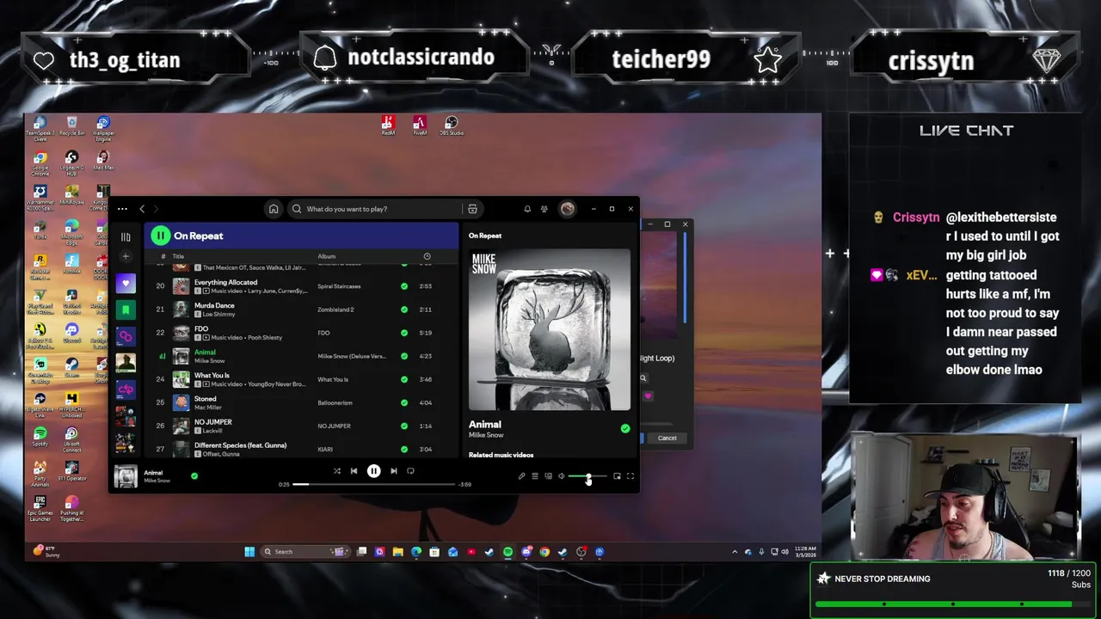Toggle saved checkmark on NO JUMPER row
This screenshot has width=1101, height=619.
[404, 426]
